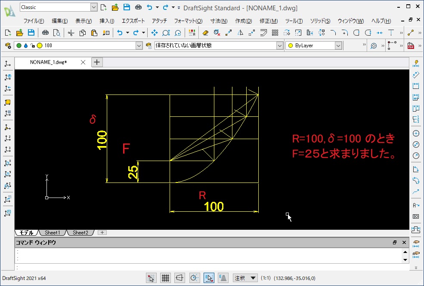Click the Print icon in standard toolbar
This screenshot has height=286, width=424.
tap(45, 33)
